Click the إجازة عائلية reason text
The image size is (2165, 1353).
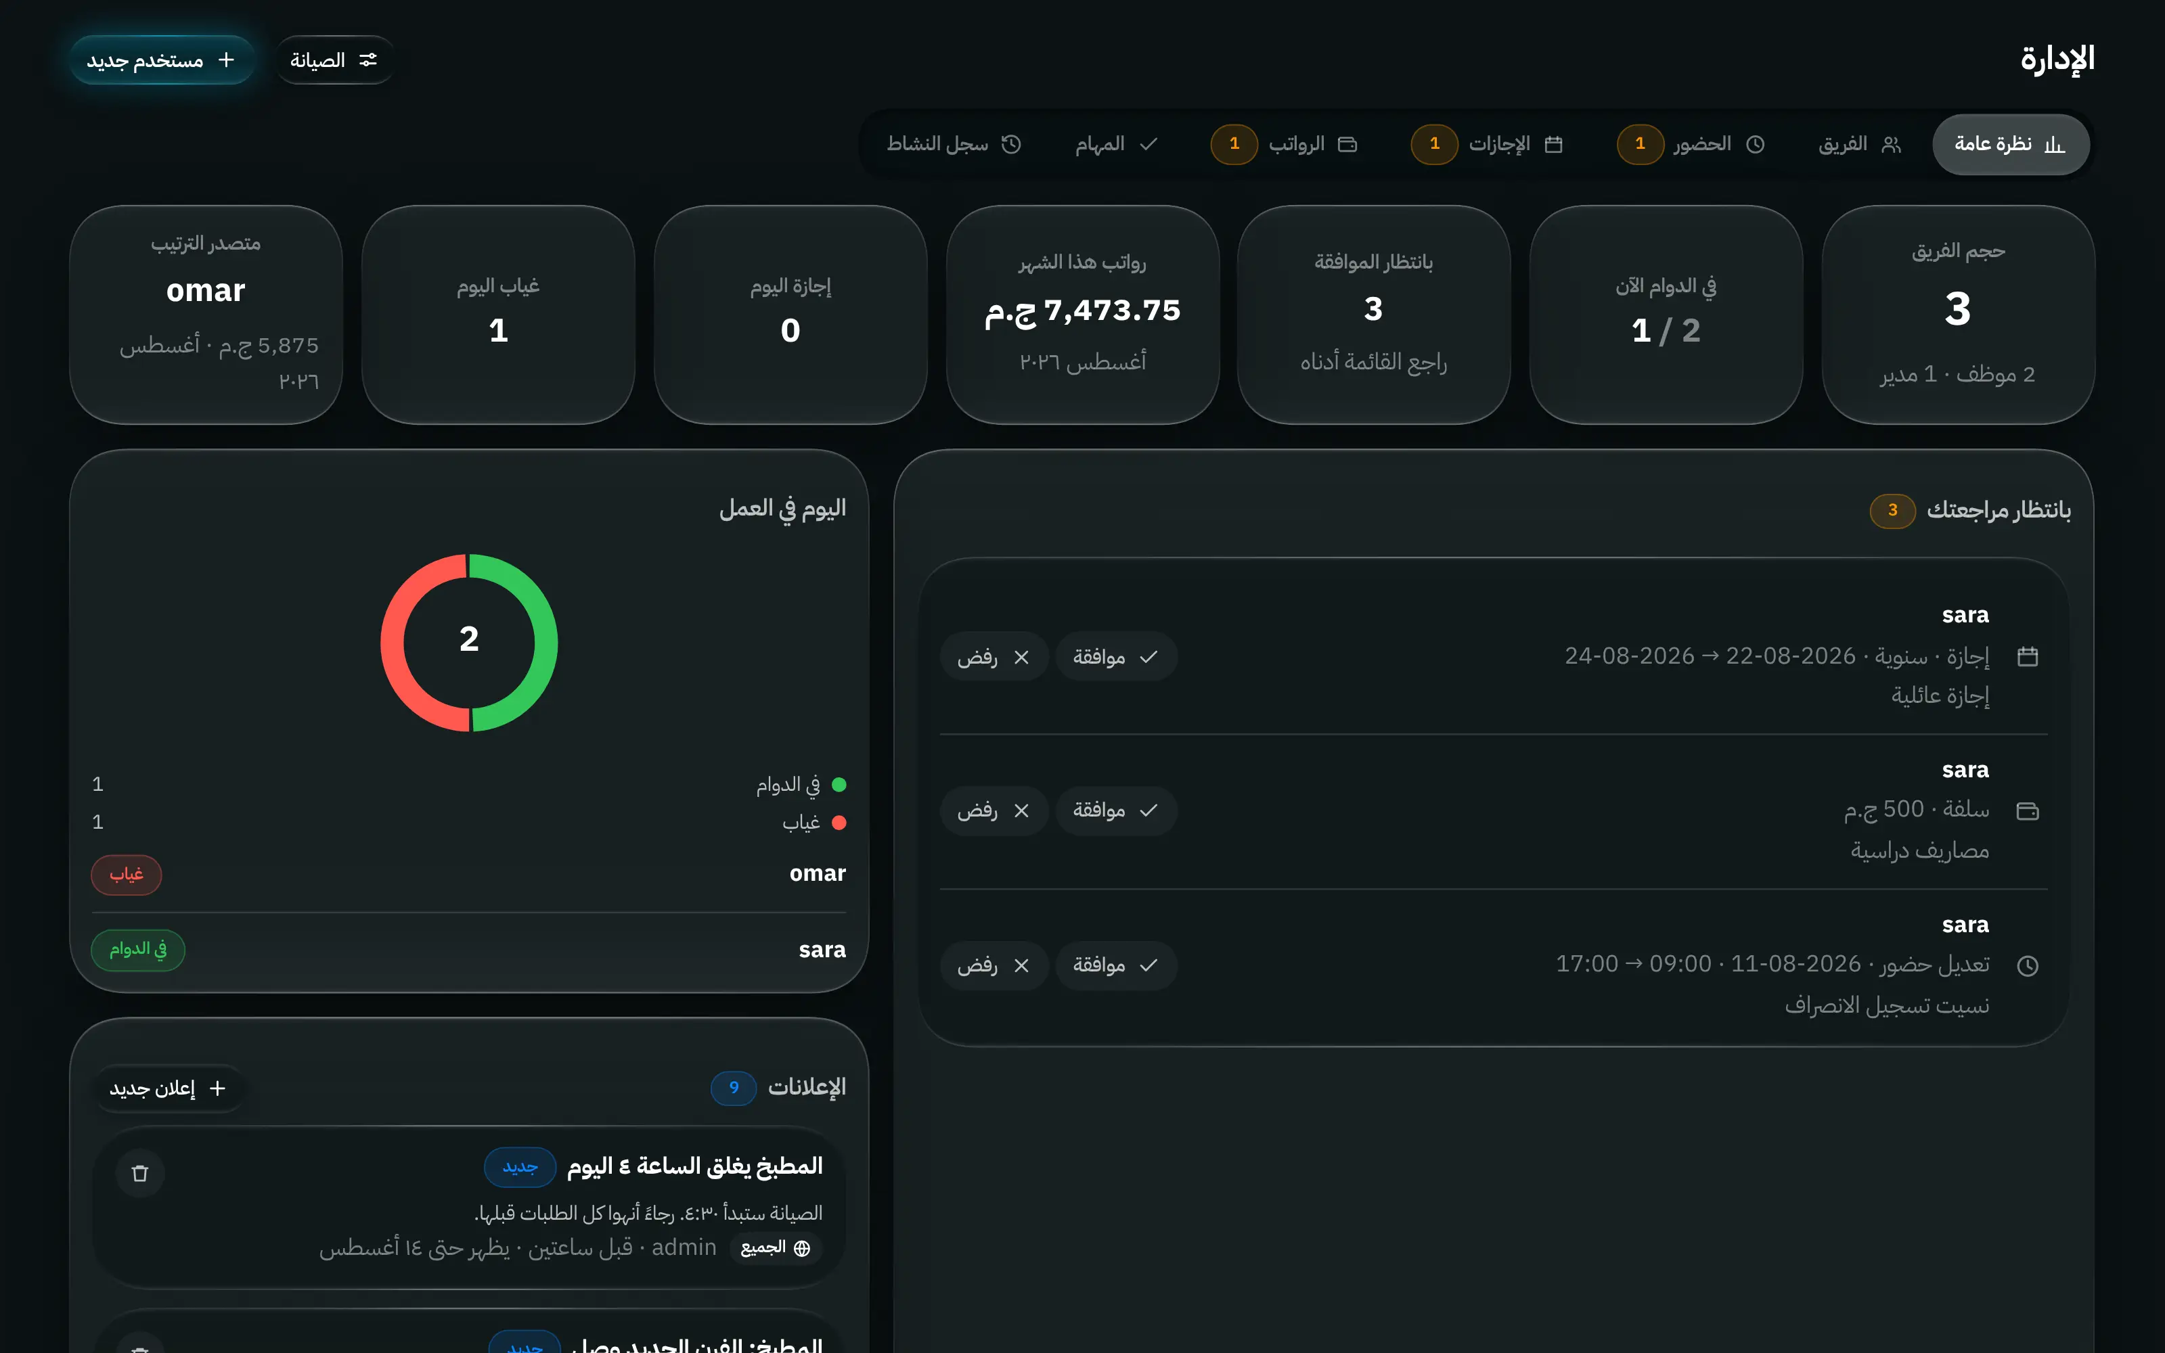click(x=1940, y=695)
